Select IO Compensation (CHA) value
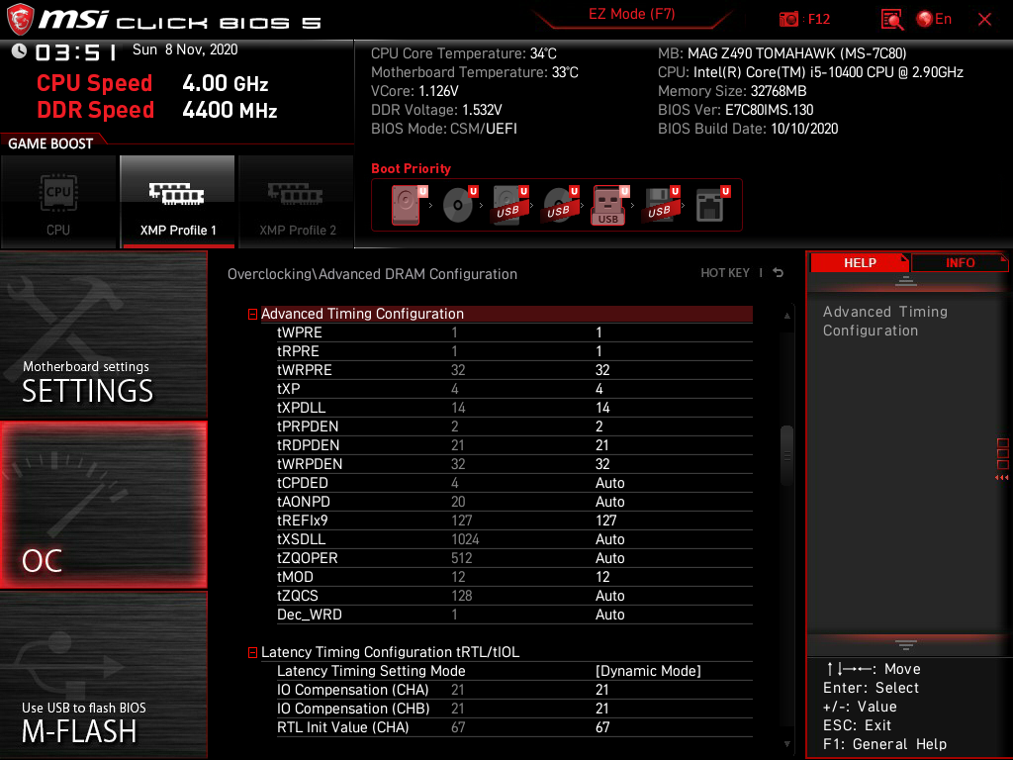This screenshot has width=1013, height=760. pos(602,690)
